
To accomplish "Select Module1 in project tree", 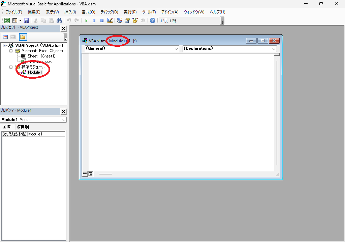I will point(35,72).
